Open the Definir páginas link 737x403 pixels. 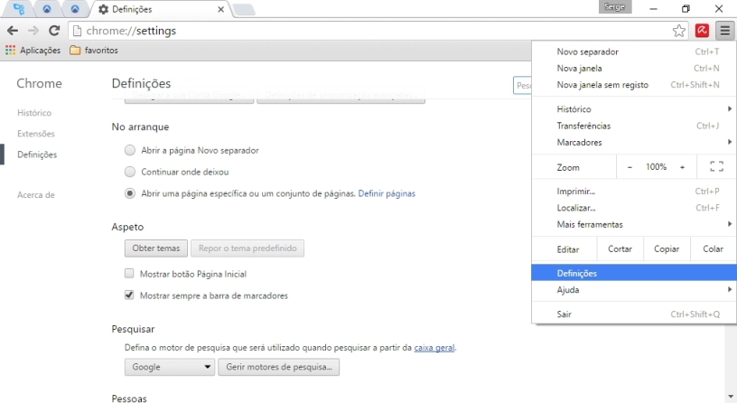[387, 193]
